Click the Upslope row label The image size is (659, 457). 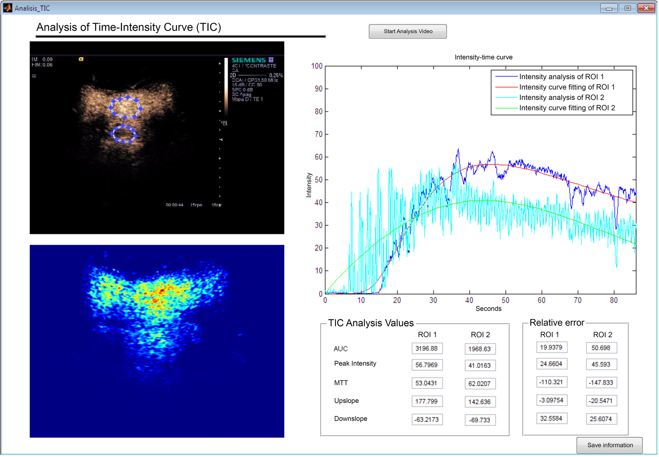tap(346, 401)
